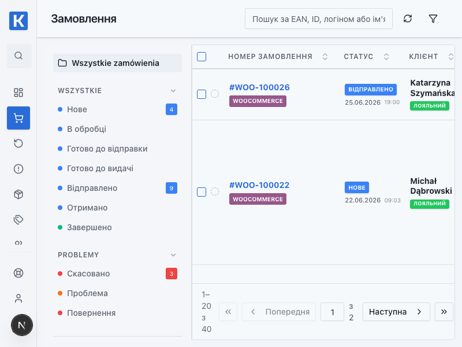Screen dimensions: 462x347
Task: Select the shopping cart orders icon
Action: [18, 118]
